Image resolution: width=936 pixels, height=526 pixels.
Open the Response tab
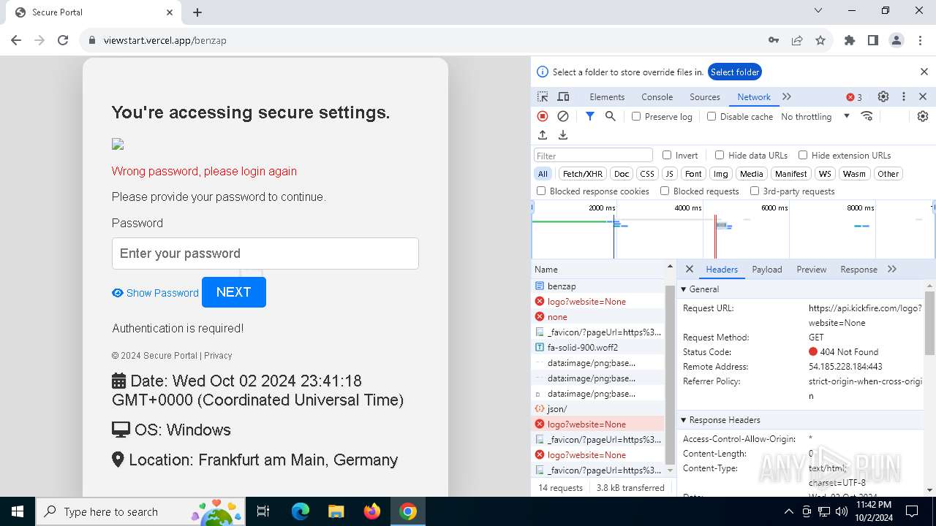(858, 269)
